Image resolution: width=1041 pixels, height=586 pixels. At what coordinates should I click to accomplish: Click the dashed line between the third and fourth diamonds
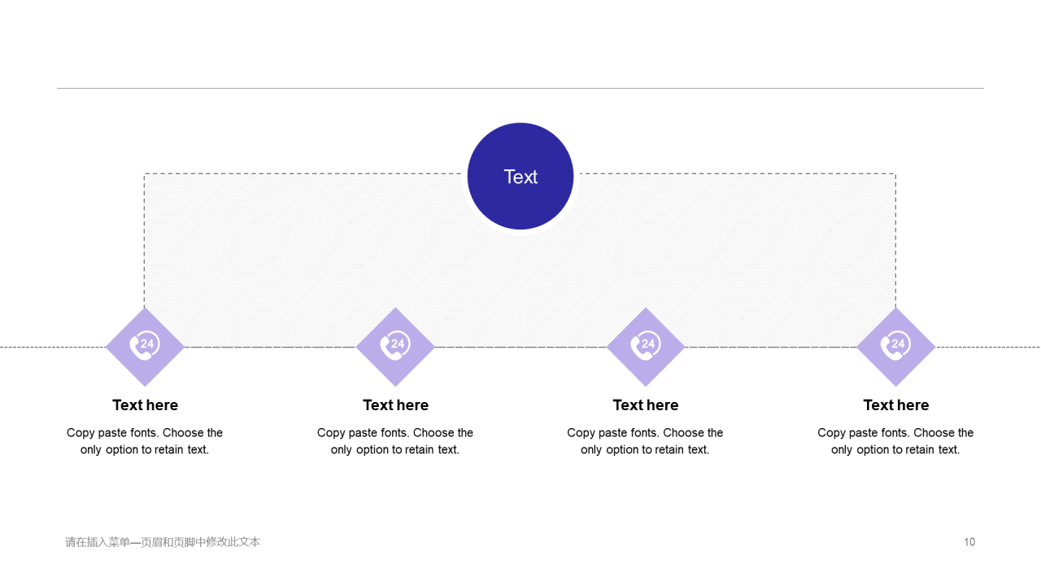pos(771,348)
